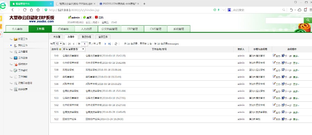Open the all process types filter dropdown
The image size is (312, 135).
pos(73,49)
